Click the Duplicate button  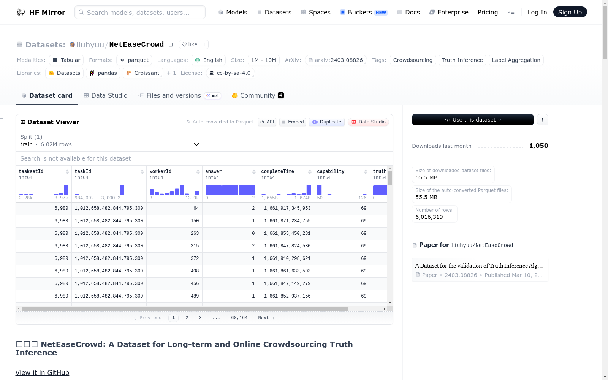click(327, 122)
